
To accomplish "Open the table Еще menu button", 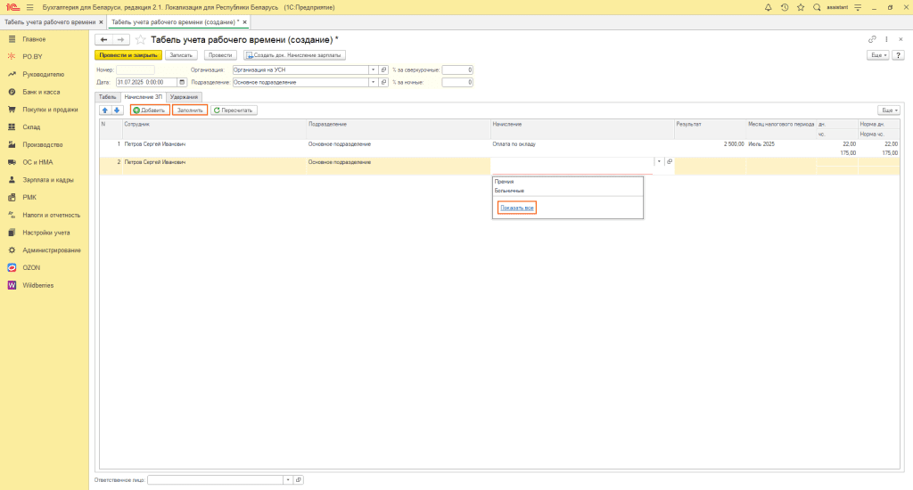I will click(889, 110).
